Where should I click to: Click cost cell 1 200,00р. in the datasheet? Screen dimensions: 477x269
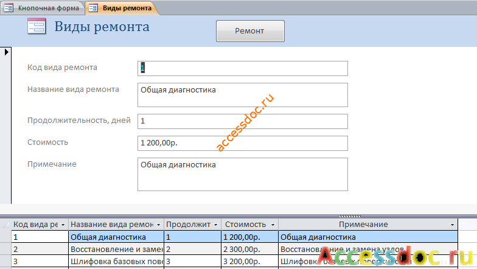(x=249, y=237)
